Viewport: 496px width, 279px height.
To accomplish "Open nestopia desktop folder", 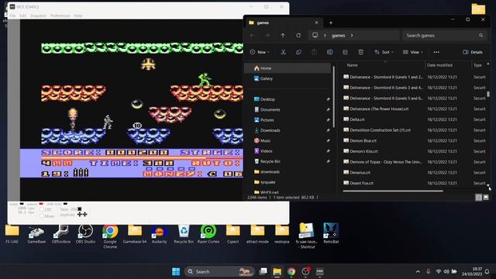I will (282, 233).
